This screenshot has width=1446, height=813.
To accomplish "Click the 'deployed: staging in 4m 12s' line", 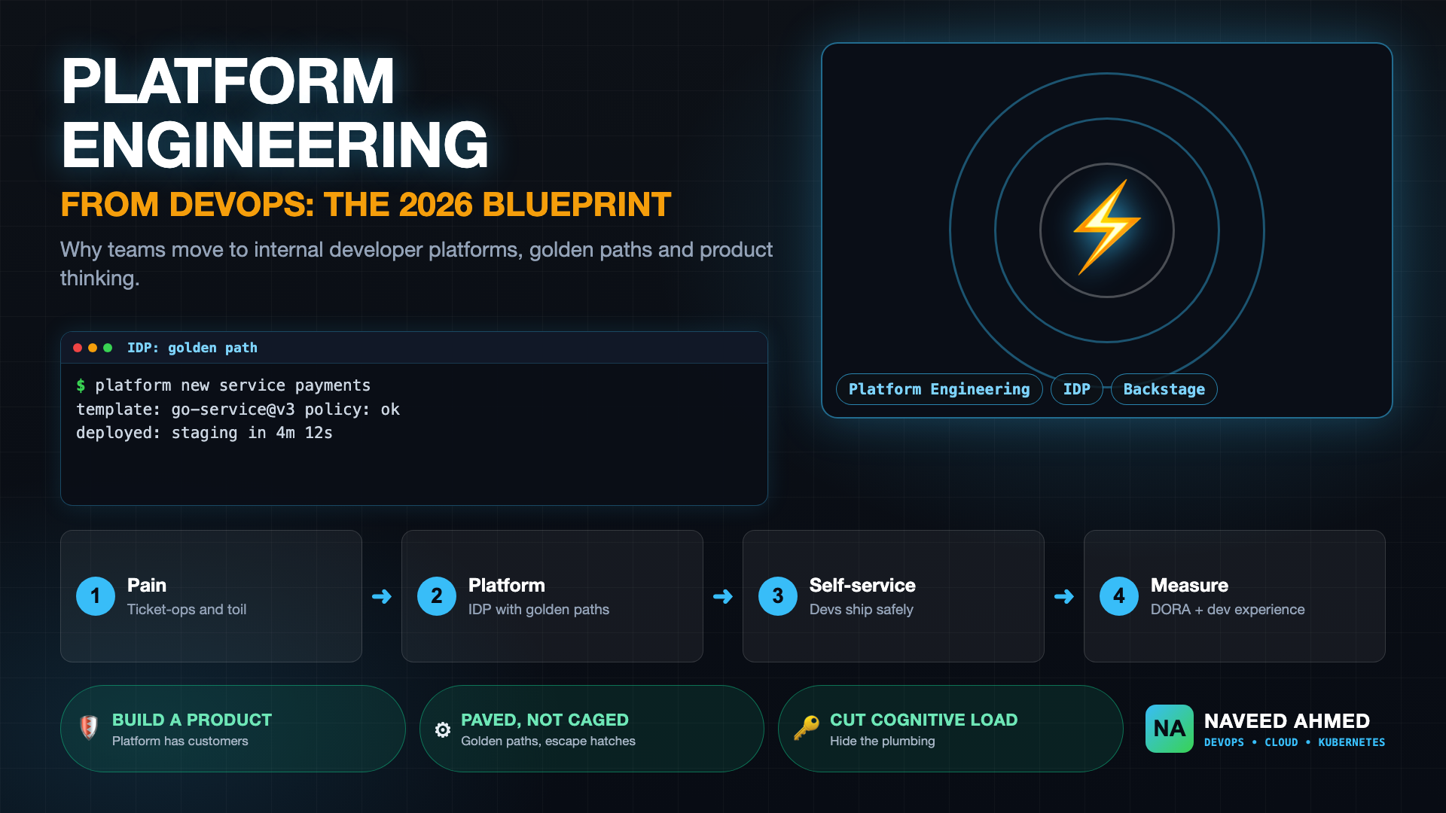I will click(204, 433).
